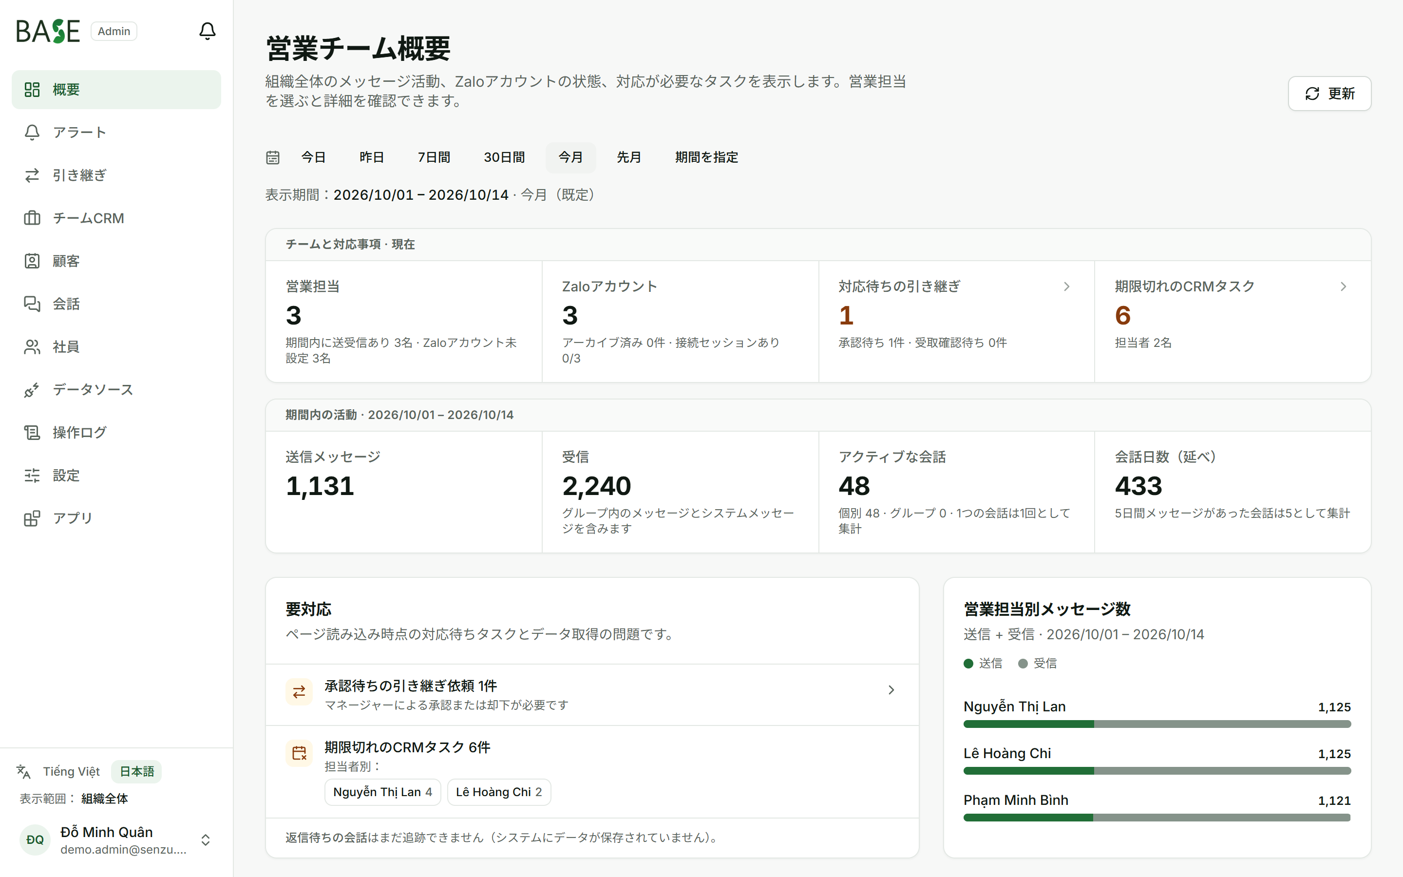The width and height of the screenshot is (1403, 877).
Task: Click the 設定 sliders icon
Action: [x=32, y=476]
